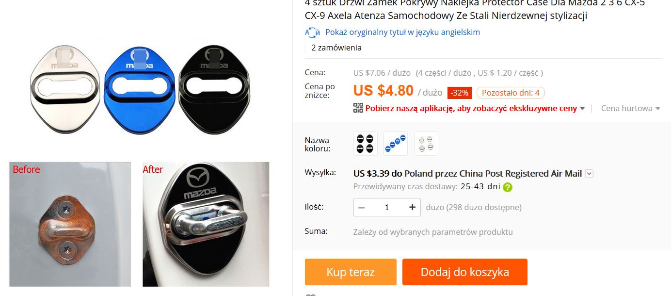Image resolution: width=671 pixels, height=296 pixels.
Task: Select the blue color variant swatch
Action: [x=396, y=144]
